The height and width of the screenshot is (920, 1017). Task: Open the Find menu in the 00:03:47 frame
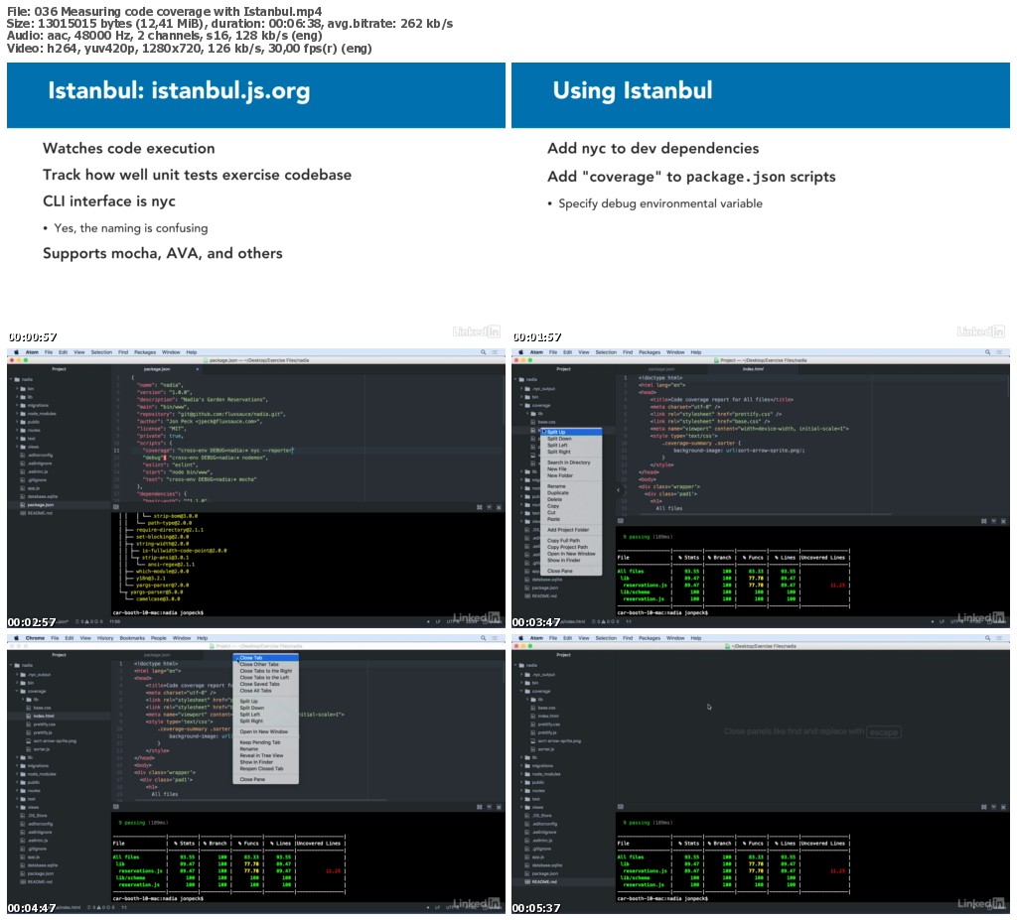(628, 352)
